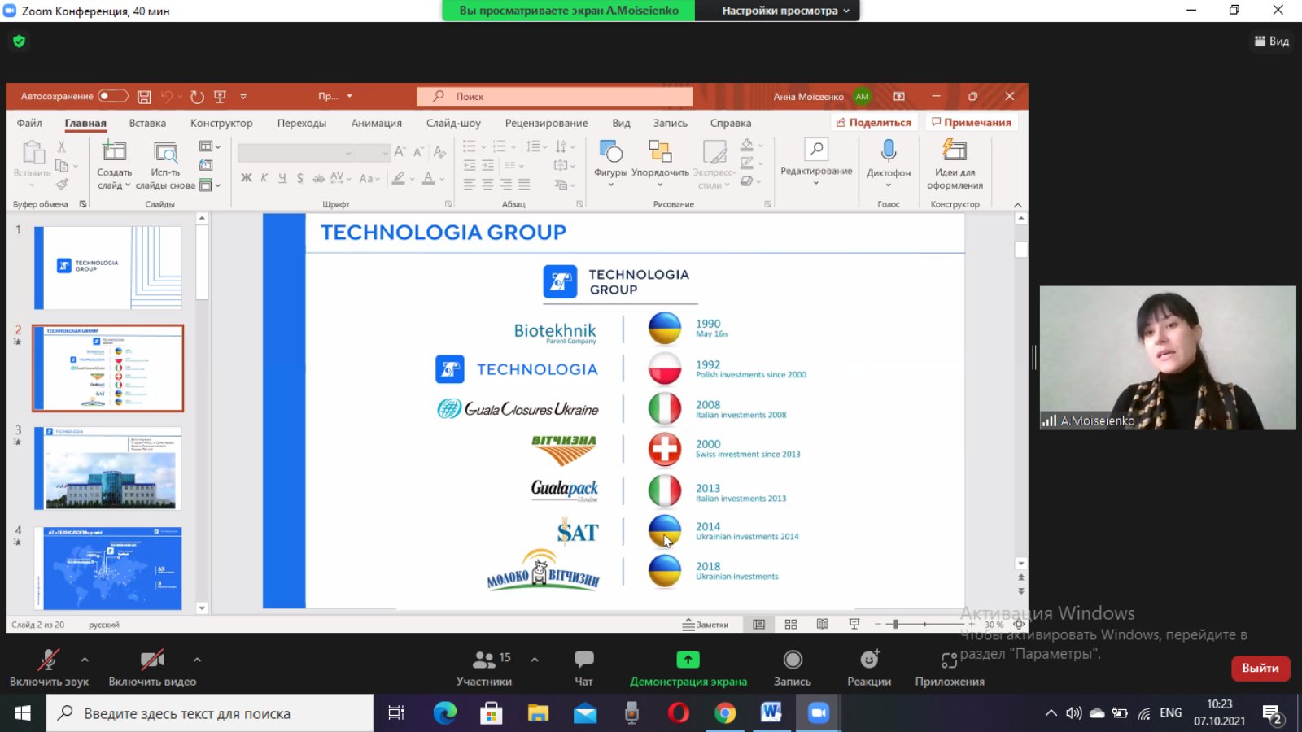The height and width of the screenshot is (732, 1302).
Task: Expand Zoom audio options arrow
Action: tap(85, 660)
